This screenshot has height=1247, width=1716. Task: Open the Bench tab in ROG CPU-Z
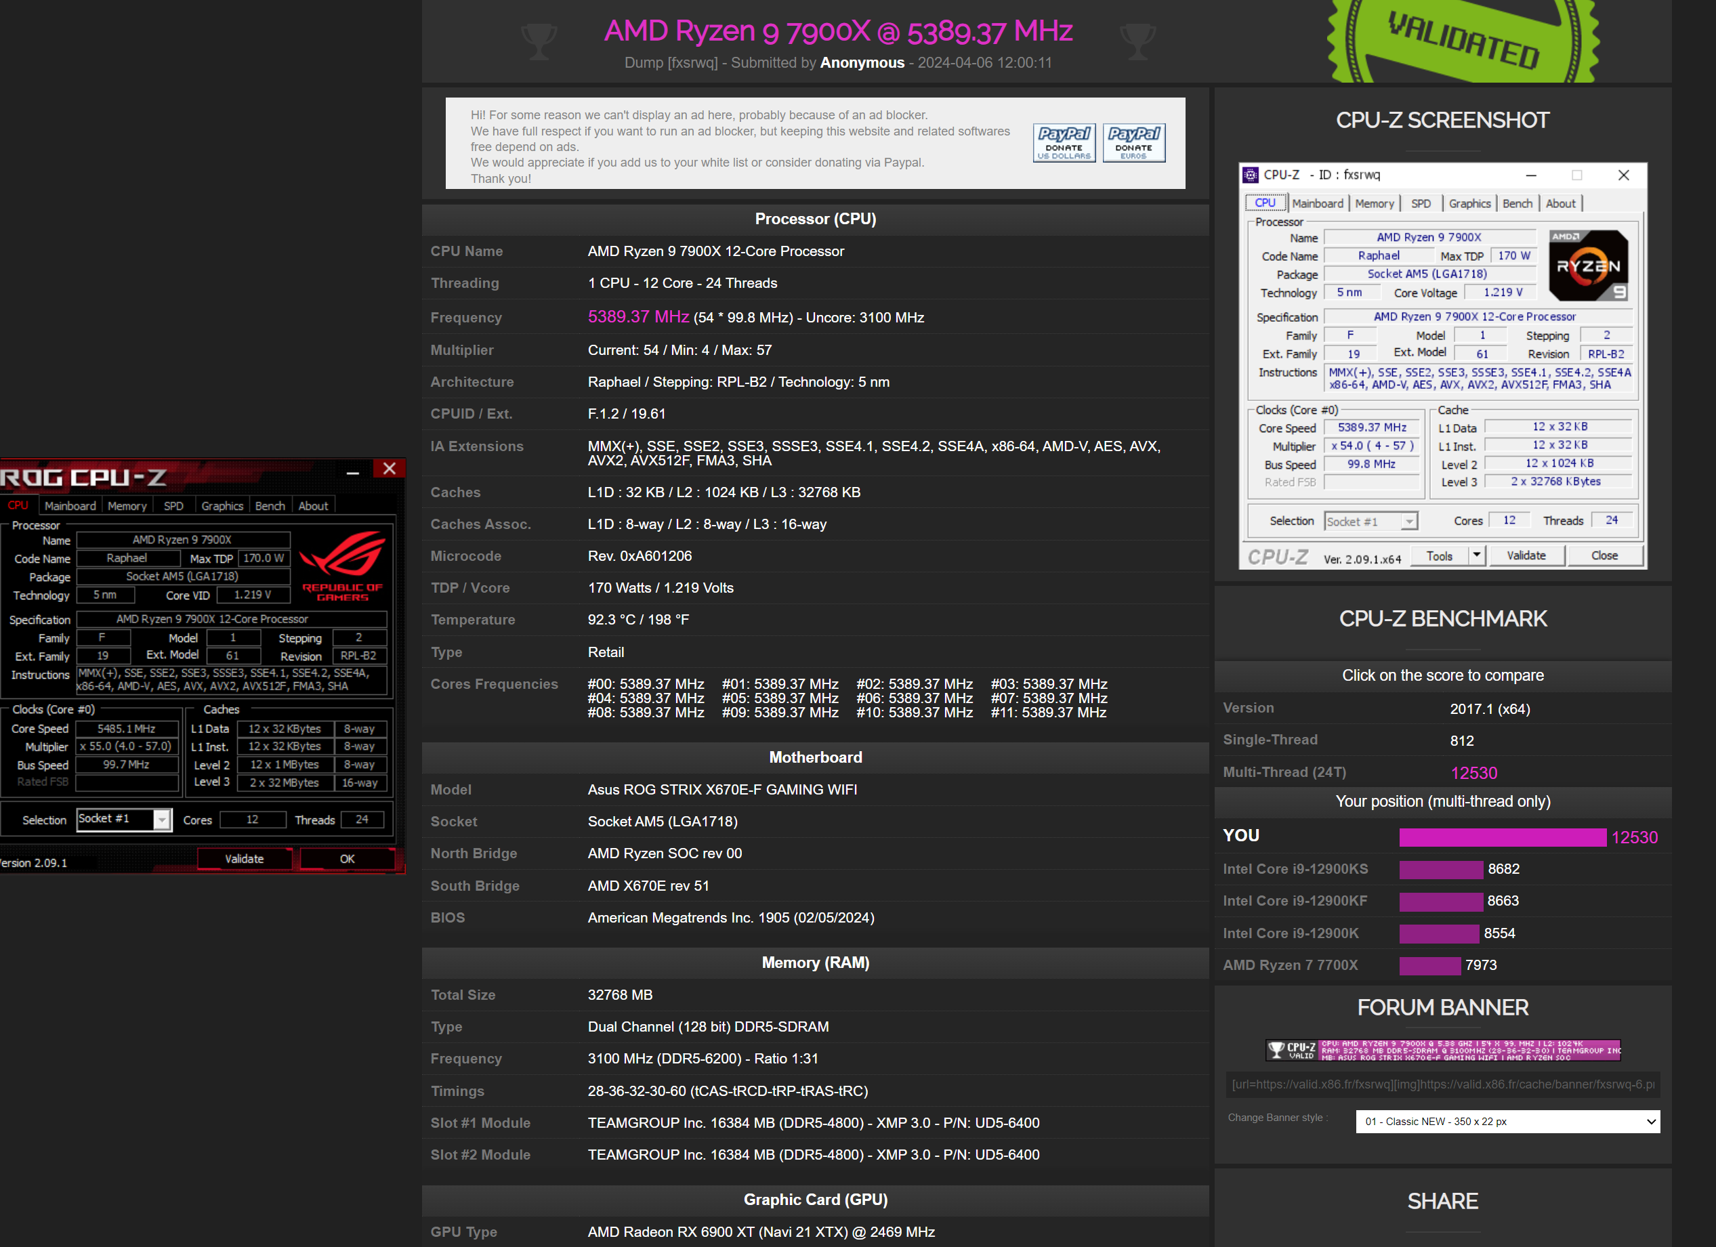pyautogui.click(x=270, y=505)
